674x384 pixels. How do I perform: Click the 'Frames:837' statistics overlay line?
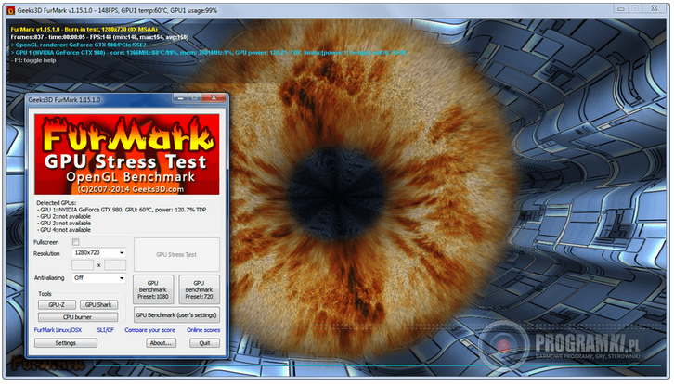click(99, 37)
